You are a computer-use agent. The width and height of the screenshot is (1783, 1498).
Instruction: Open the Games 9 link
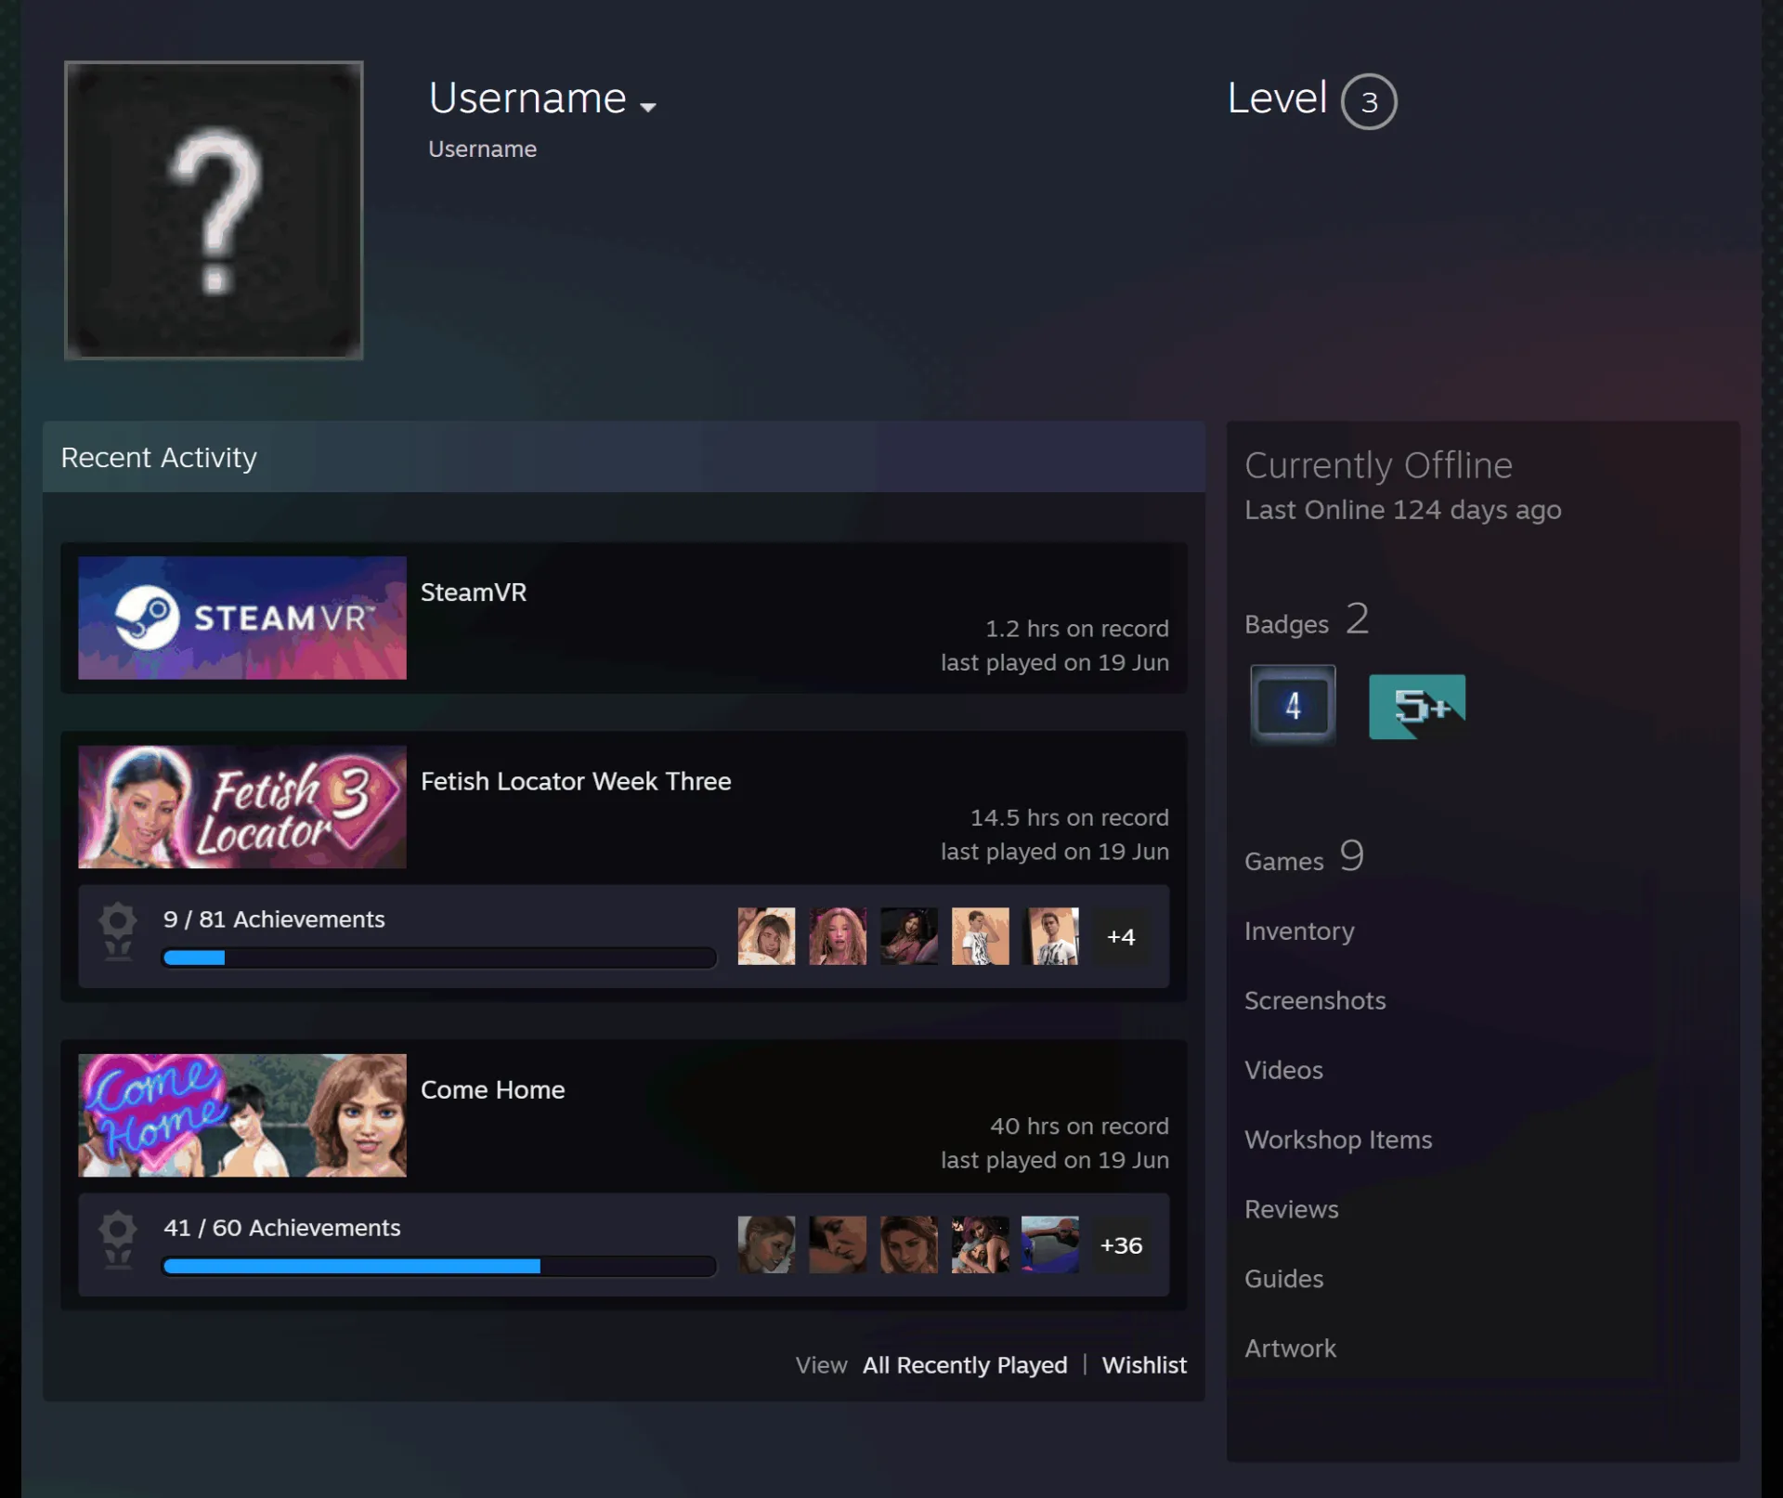click(x=1304, y=857)
